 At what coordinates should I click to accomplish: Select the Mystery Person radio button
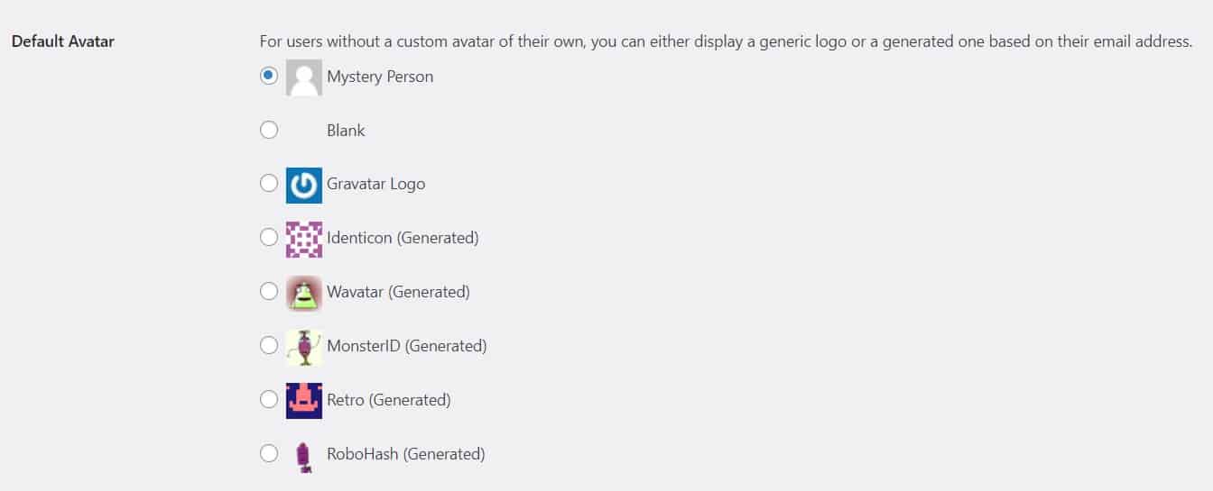click(x=269, y=77)
